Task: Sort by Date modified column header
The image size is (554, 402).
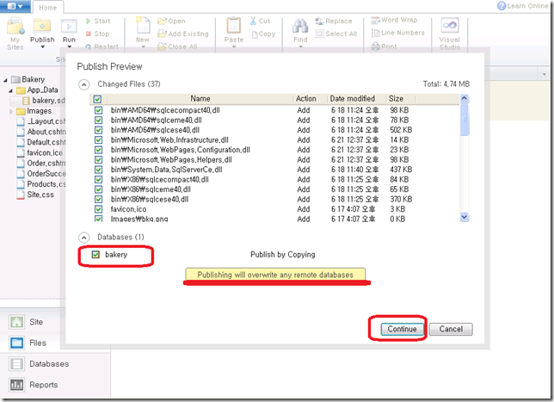Action: (352, 99)
